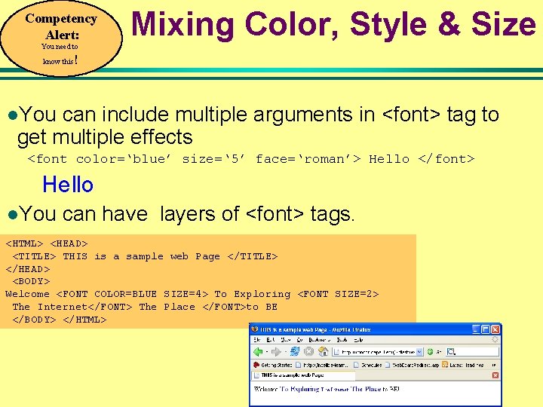Open the Getting Started bookmark
The width and height of the screenshot is (543, 407).
272,365
